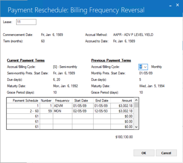The width and height of the screenshot is (183, 163).
Task: Click End Date cell 12/05/93
Action: coord(102,111)
